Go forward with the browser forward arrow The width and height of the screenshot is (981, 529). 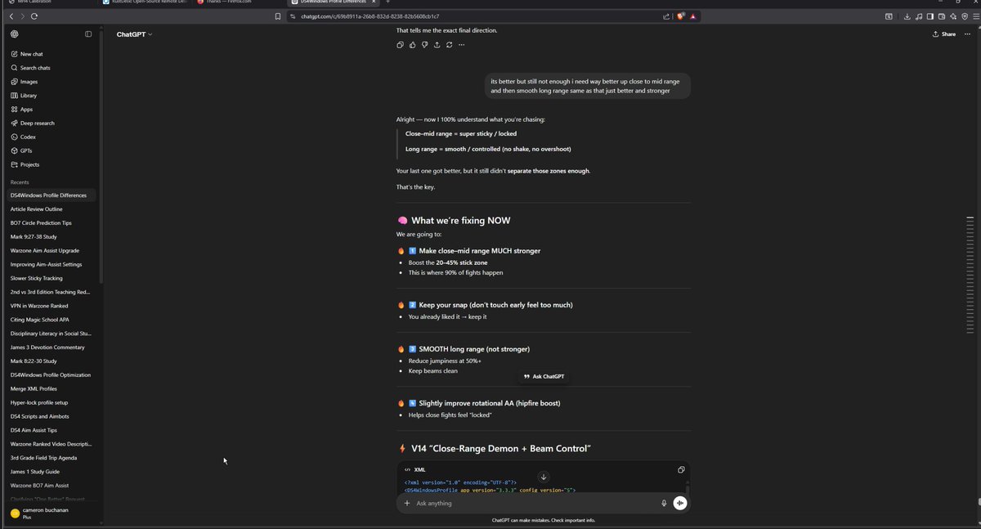[22, 16]
